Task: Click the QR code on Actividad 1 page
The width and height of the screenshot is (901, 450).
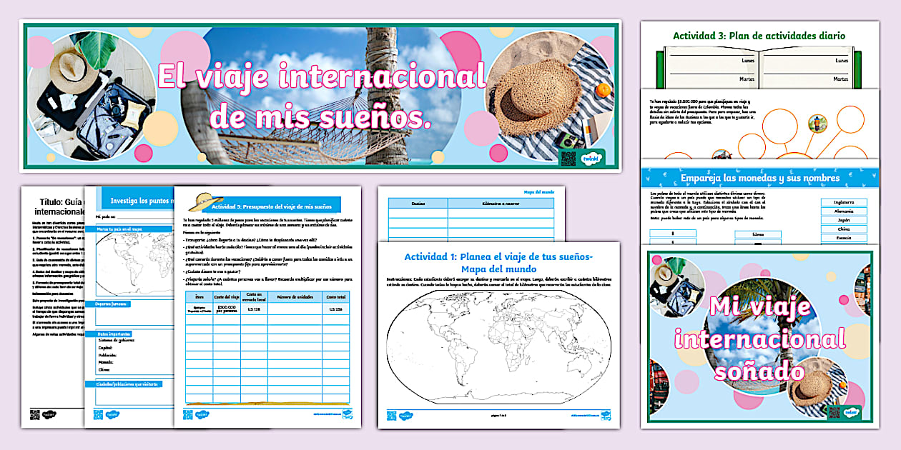Action: point(391,416)
